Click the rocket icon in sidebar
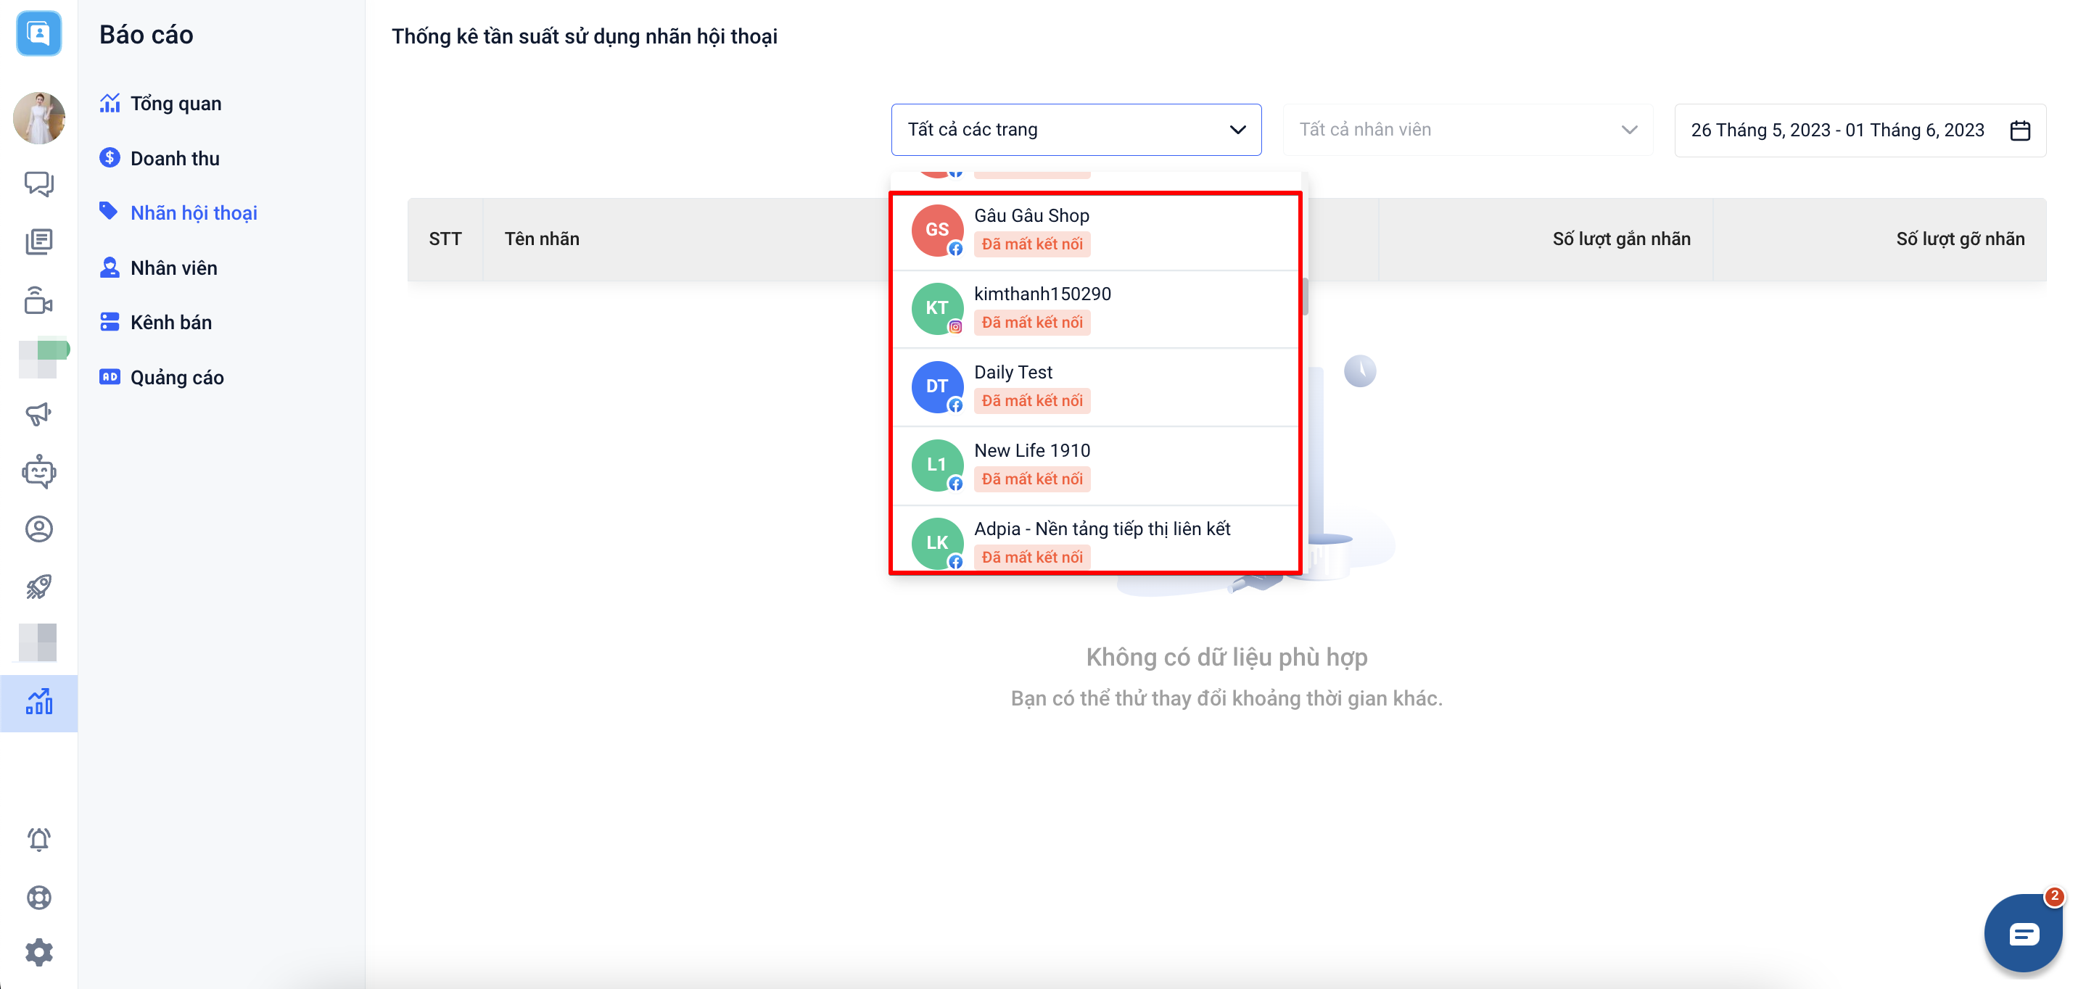Screen dimensions: 2086x989 [39, 586]
